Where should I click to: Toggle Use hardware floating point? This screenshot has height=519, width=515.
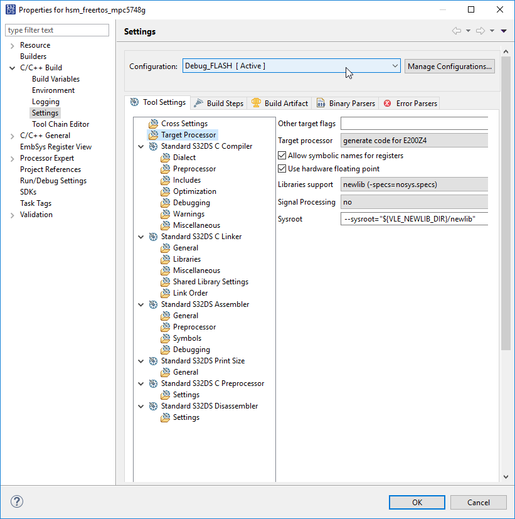click(x=282, y=169)
